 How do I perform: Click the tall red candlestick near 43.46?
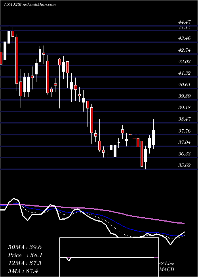(x=17, y=60)
